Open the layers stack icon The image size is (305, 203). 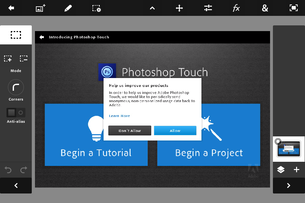pos(281,170)
